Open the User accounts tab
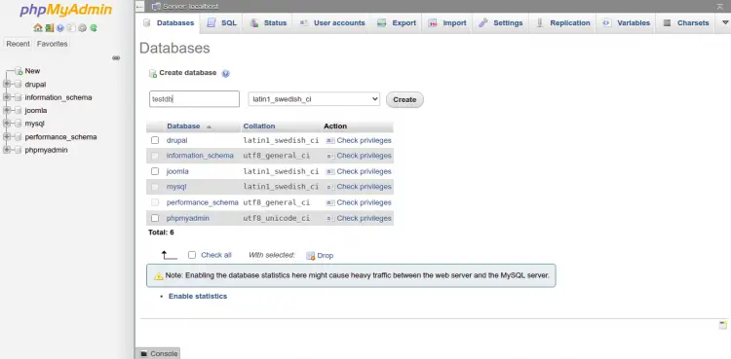The image size is (731, 359). 332,23
